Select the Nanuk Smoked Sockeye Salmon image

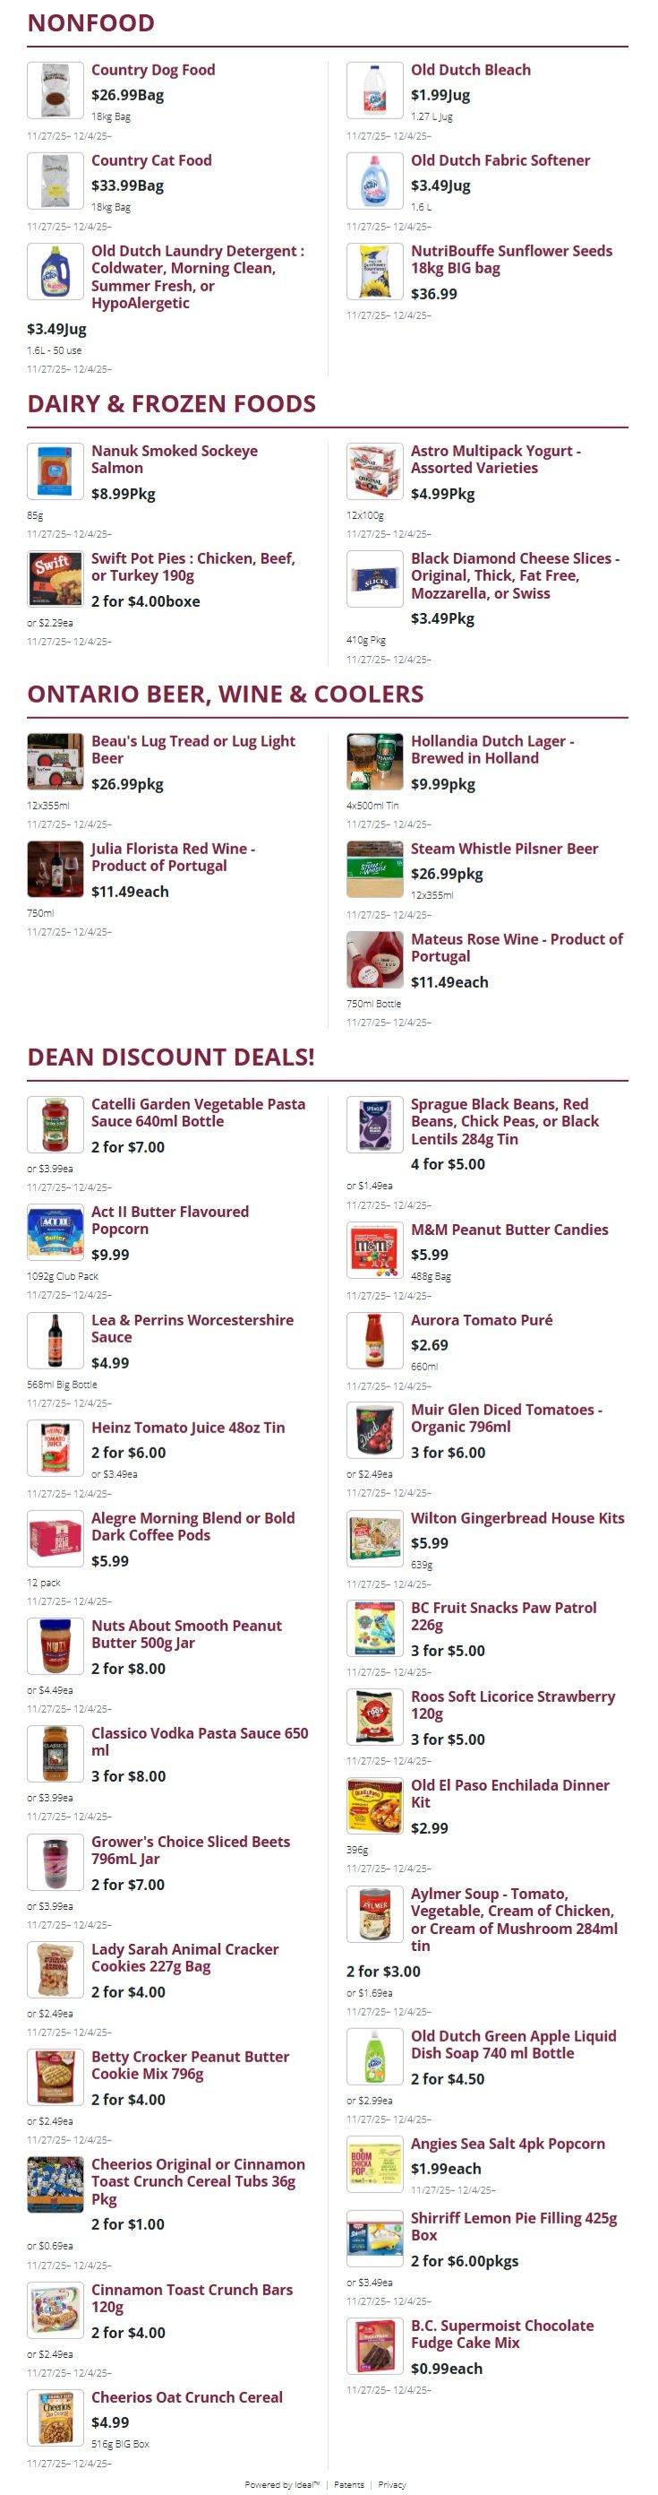56,471
